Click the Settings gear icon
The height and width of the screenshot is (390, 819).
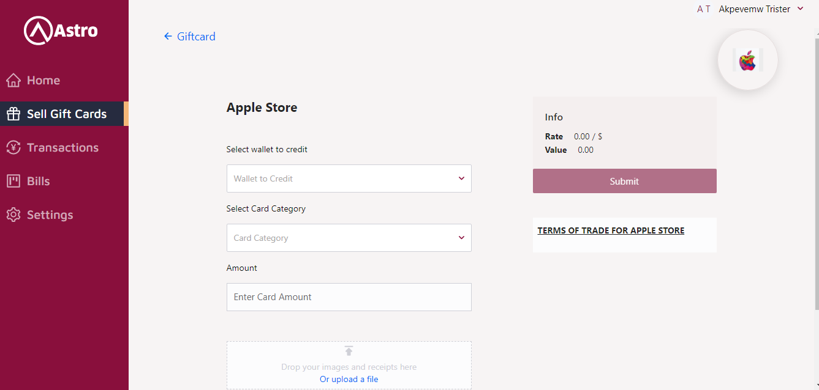[13, 215]
